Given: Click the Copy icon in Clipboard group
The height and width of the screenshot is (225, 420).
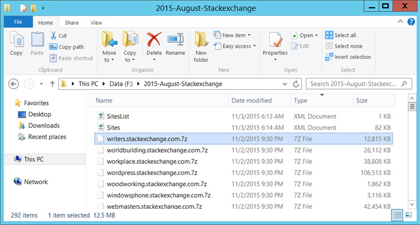Looking at the screenshot, I should 16,40.
